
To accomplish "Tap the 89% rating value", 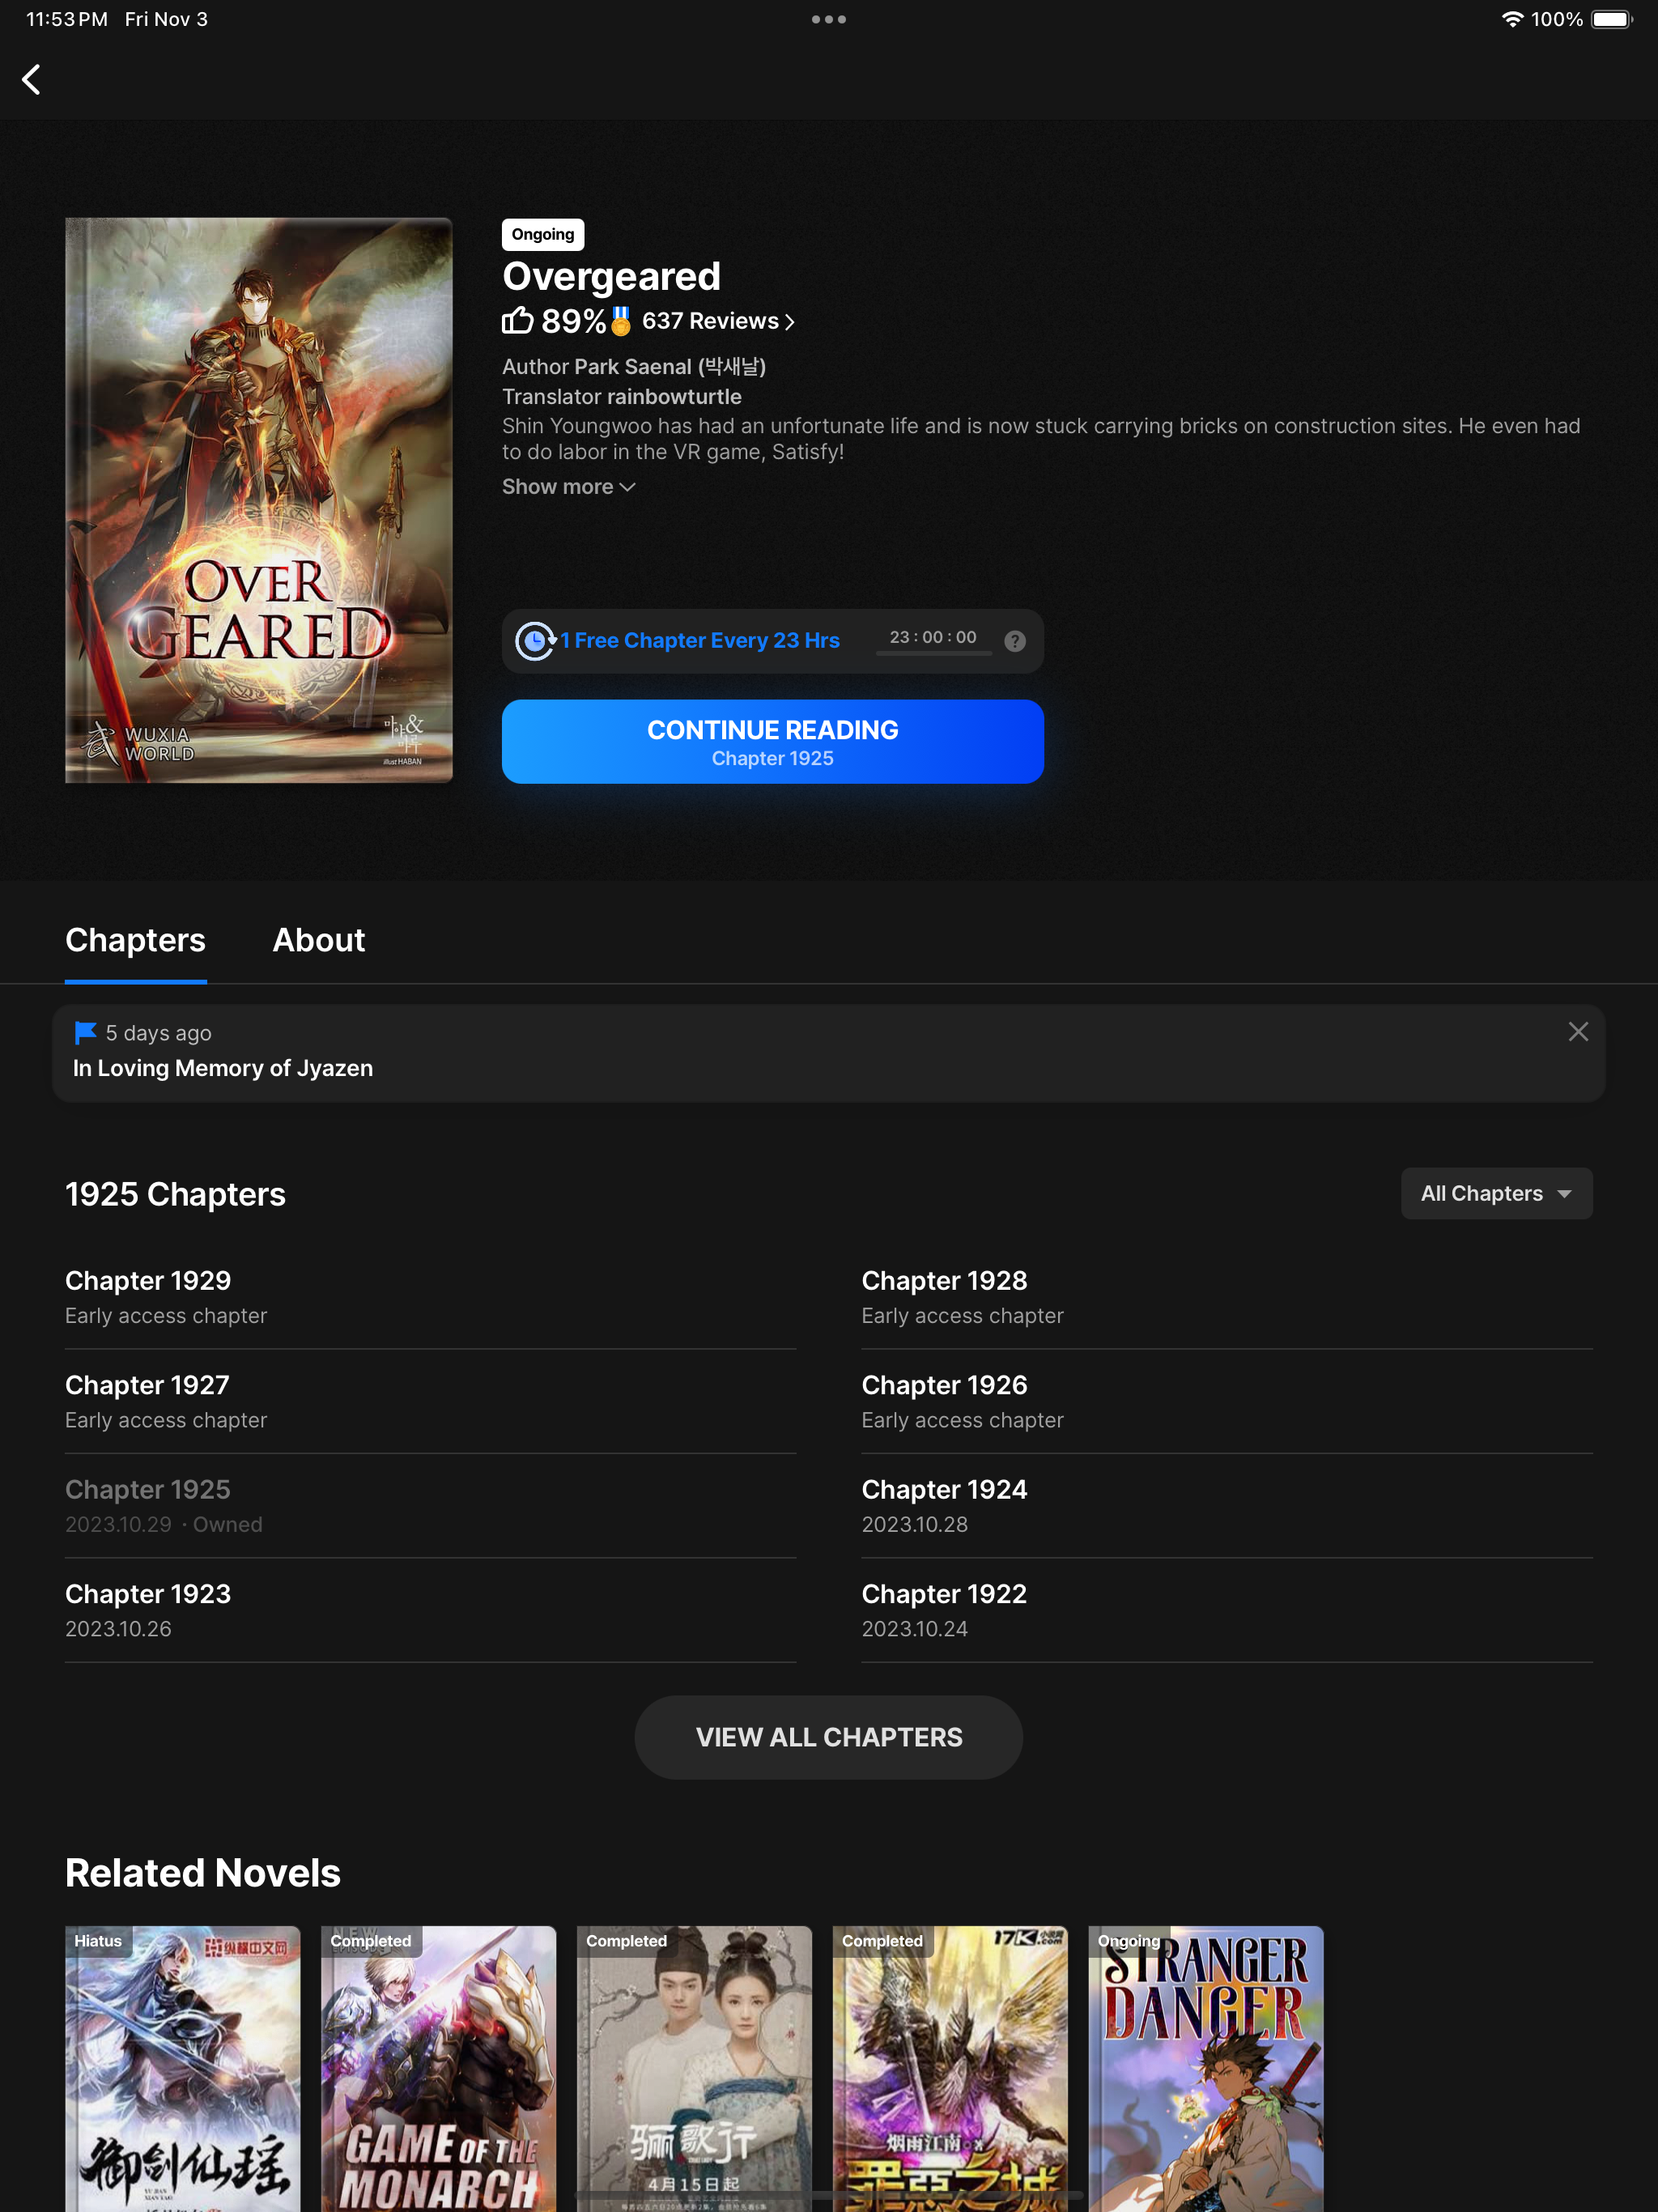I will click(573, 321).
